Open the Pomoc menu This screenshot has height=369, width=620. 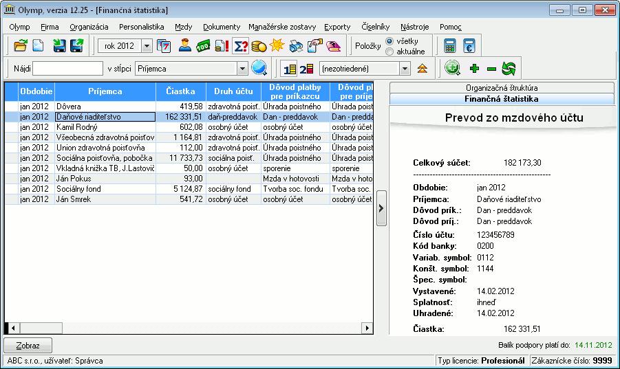pyautogui.click(x=450, y=27)
